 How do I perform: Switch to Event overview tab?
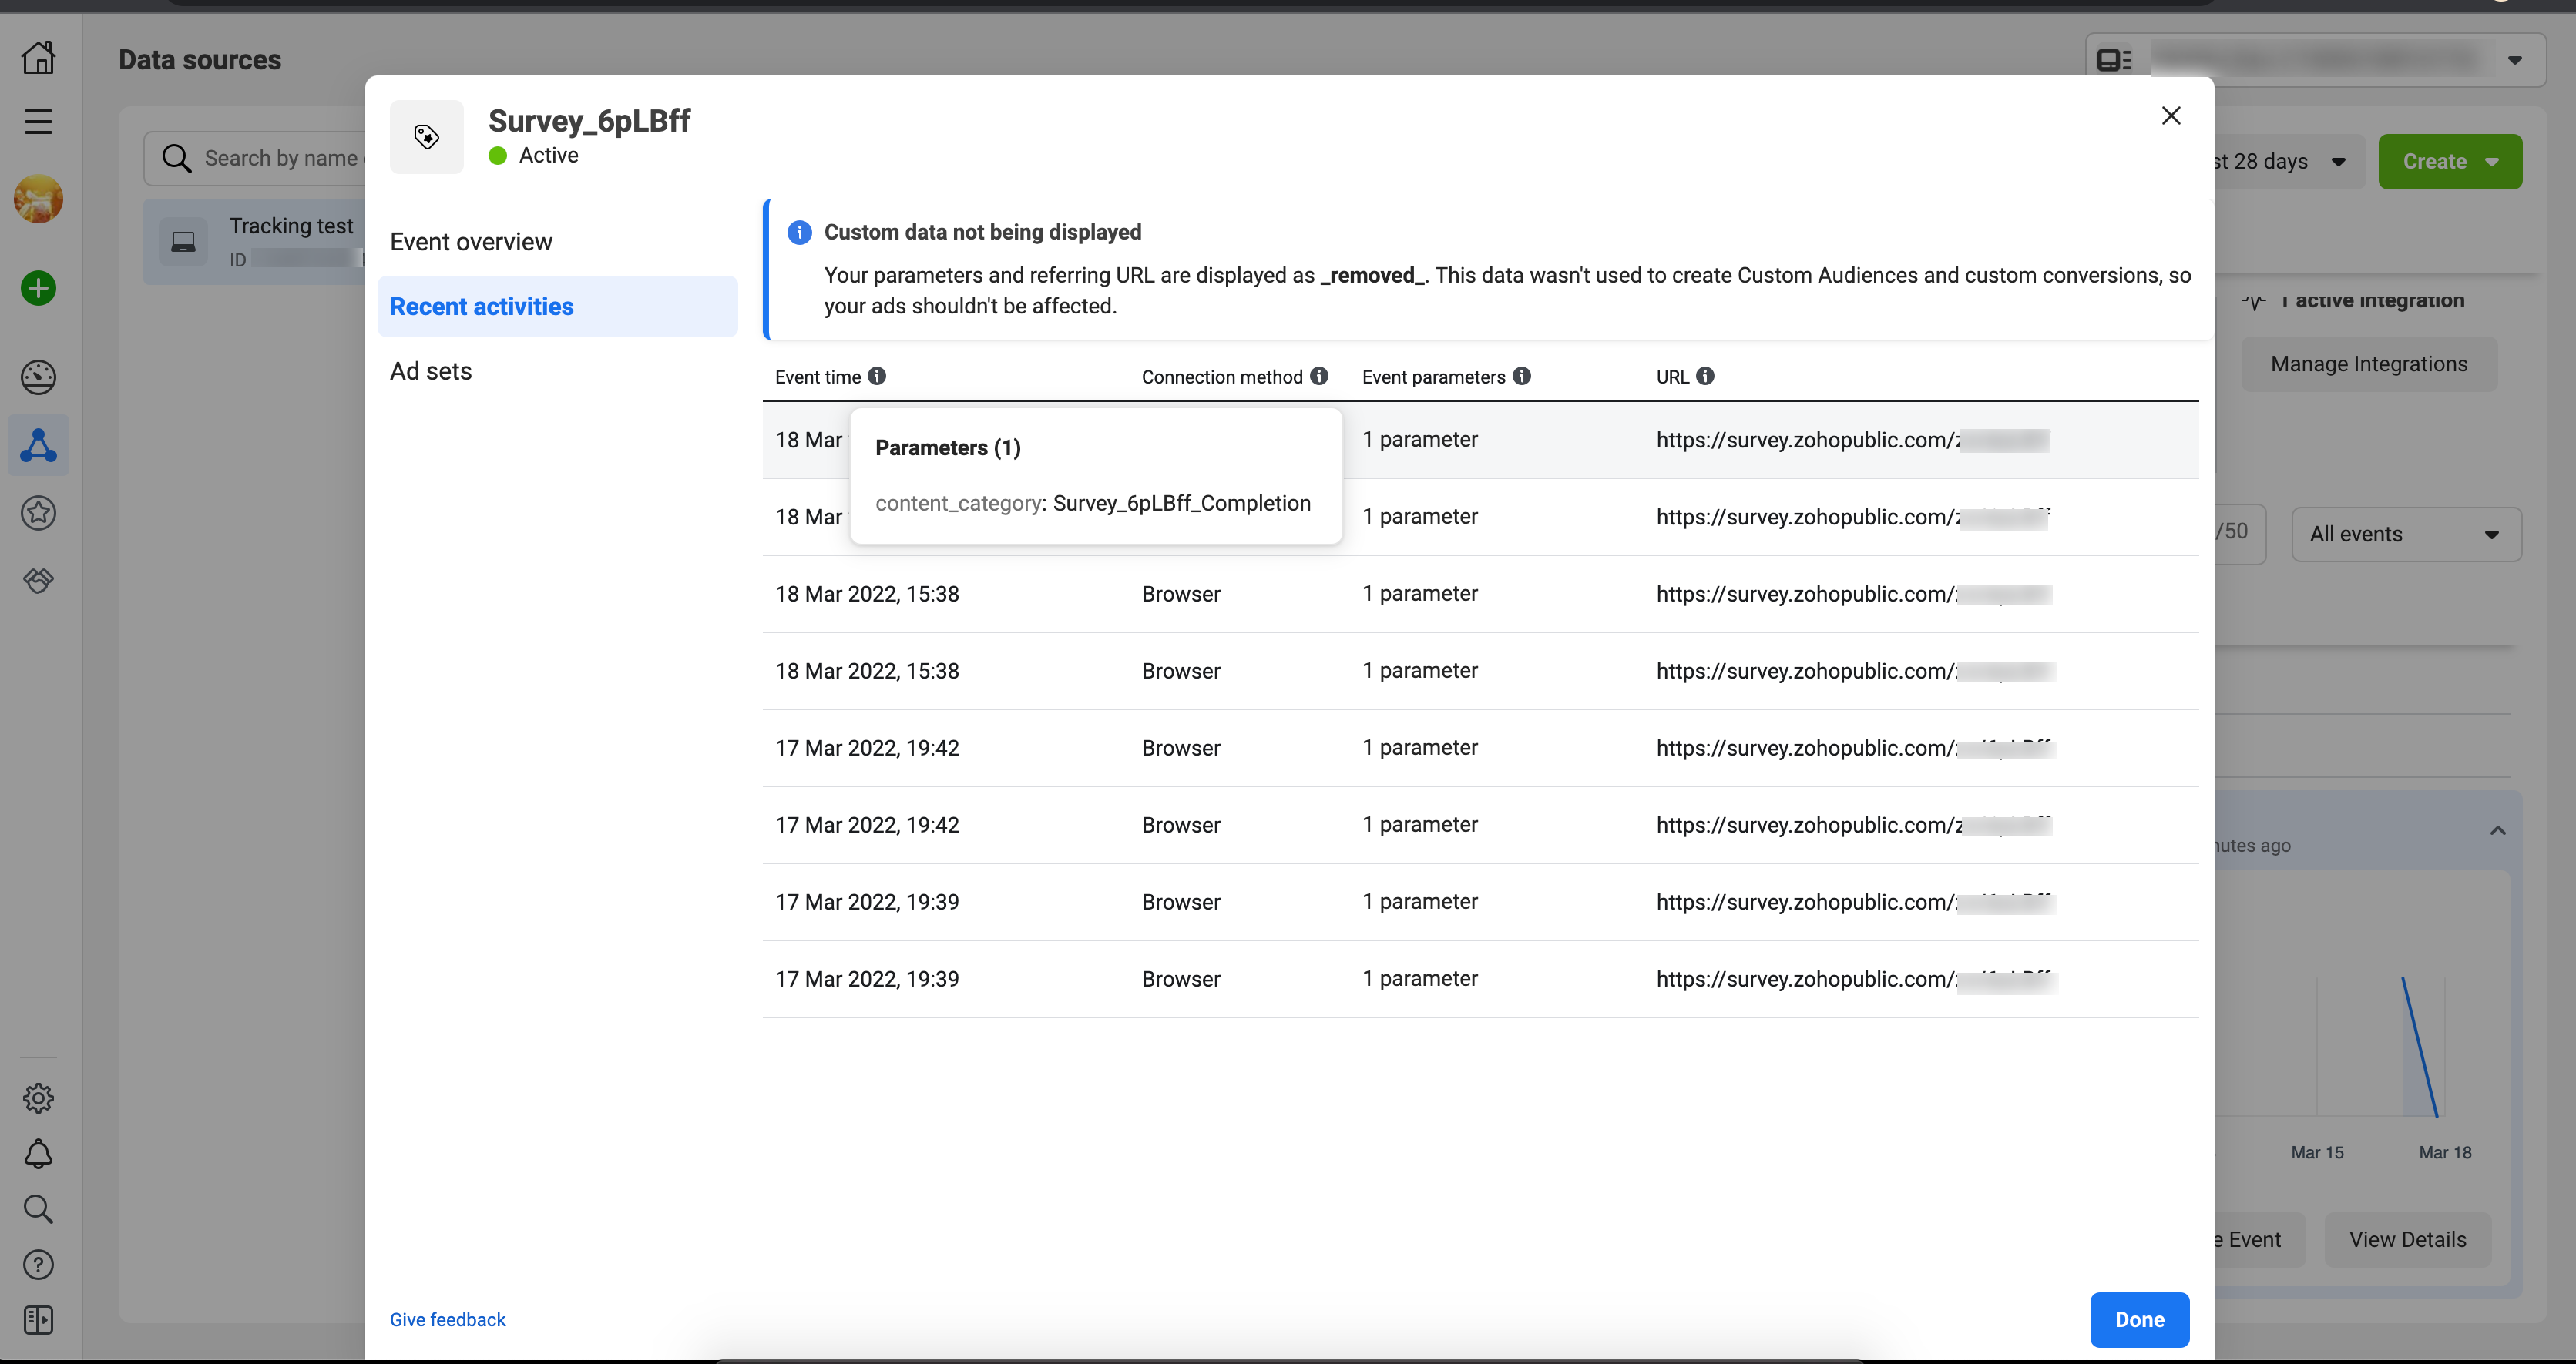(x=471, y=242)
